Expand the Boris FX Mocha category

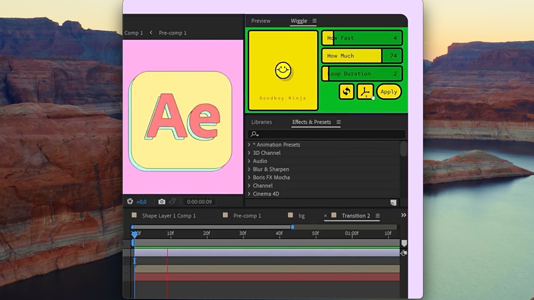pos(249,177)
